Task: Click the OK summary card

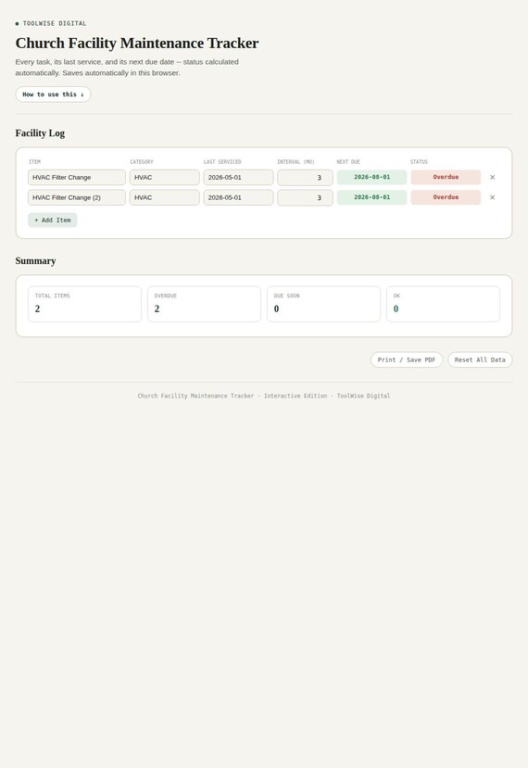Action: click(444, 304)
